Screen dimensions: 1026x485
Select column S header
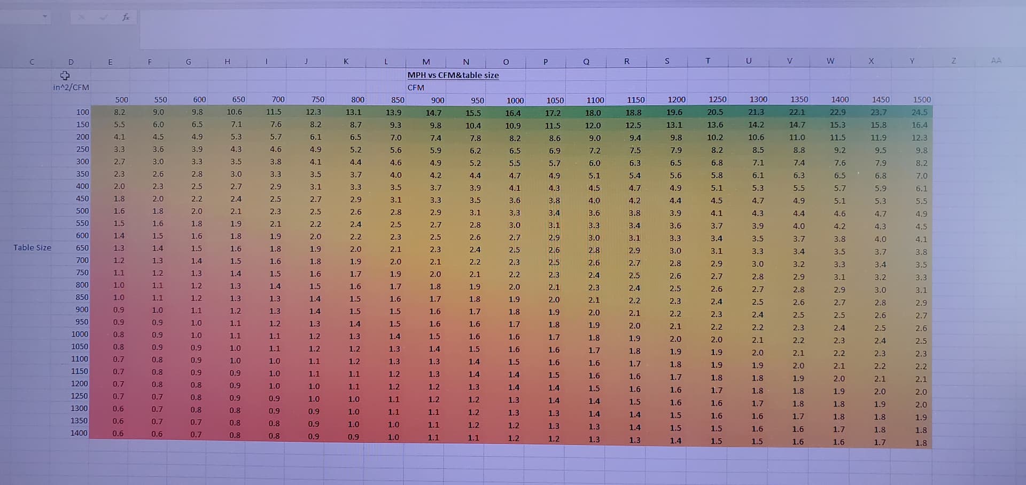pos(667,61)
